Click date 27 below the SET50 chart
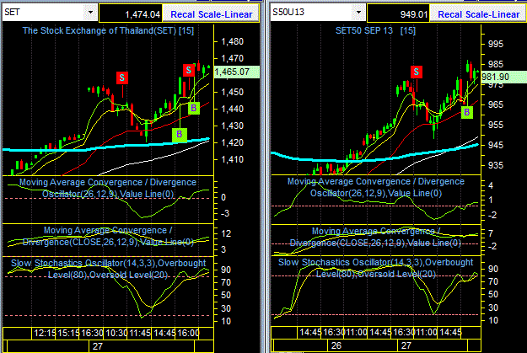 click(406, 345)
